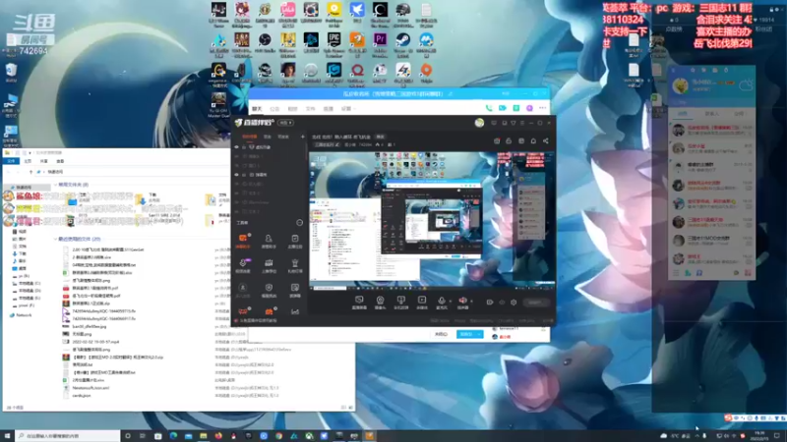787x442 pixels.
Task: Toggle eye of fourth source in list
Action: click(236, 175)
